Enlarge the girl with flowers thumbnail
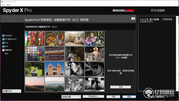The width and height of the screenshot is (179, 101). tap(95, 39)
